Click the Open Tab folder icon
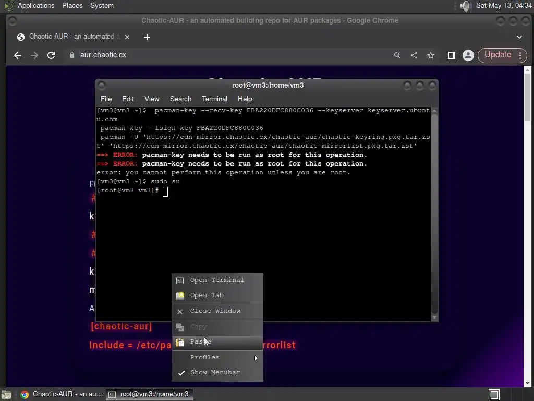The height and width of the screenshot is (401, 534). pos(180,296)
